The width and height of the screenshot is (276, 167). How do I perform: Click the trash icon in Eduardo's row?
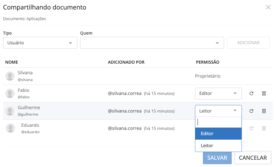tap(264, 128)
